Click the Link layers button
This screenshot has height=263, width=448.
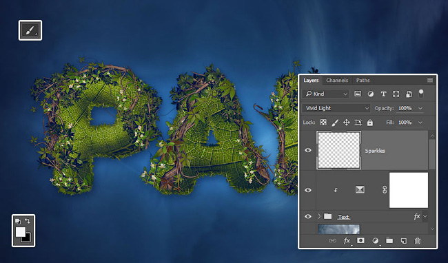click(x=332, y=241)
